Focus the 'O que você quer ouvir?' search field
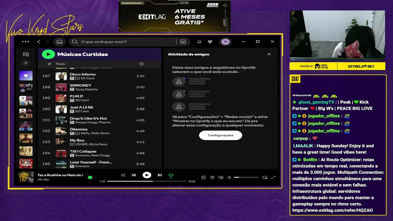Image resolution: width=393 pixels, height=221 pixels. pyautogui.click(x=130, y=42)
